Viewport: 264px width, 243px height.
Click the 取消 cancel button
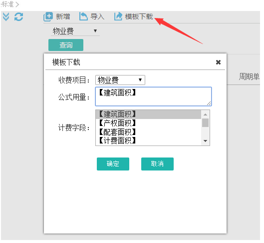click(x=157, y=164)
